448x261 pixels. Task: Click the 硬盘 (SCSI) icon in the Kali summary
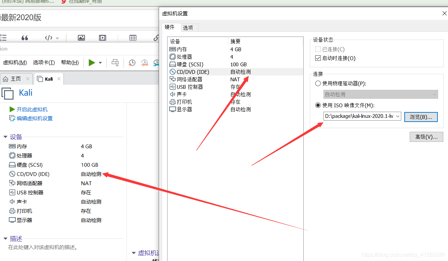coord(12,165)
